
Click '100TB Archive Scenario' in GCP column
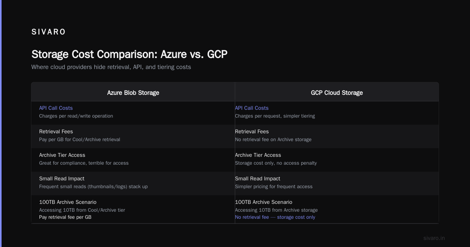pos(264,202)
